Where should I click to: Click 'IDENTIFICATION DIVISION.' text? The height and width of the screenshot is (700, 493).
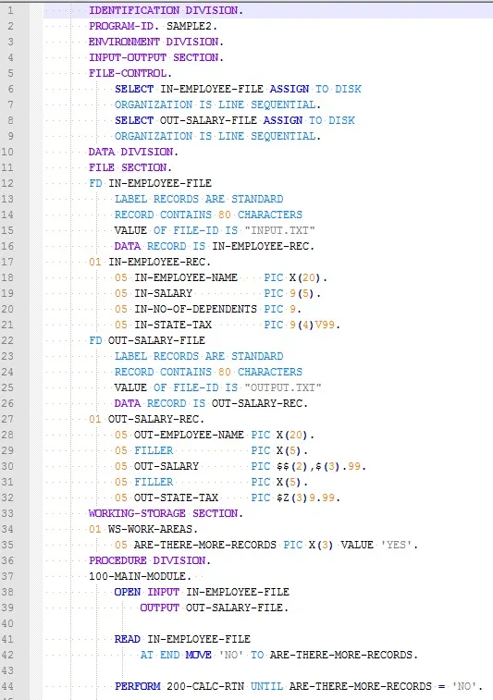point(166,10)
